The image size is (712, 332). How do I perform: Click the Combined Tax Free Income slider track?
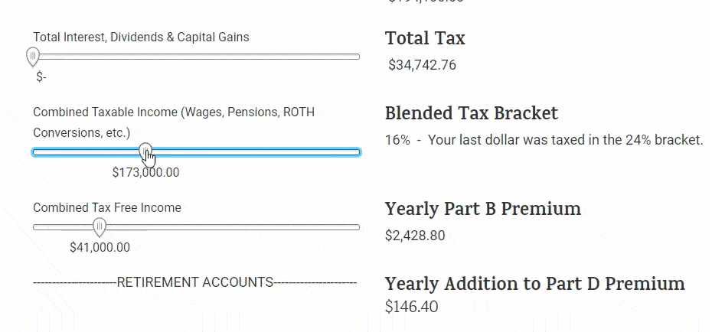[x=196, y=227]
